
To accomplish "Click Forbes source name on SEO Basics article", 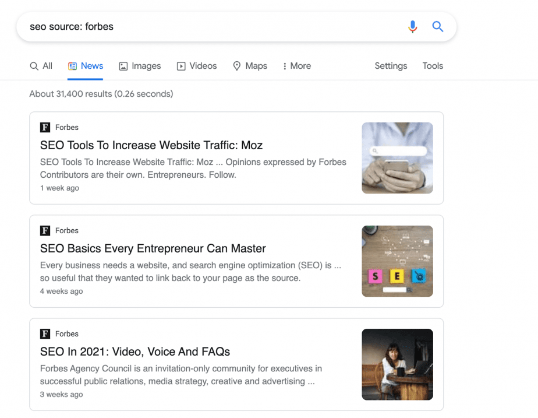I will (67, 230).
